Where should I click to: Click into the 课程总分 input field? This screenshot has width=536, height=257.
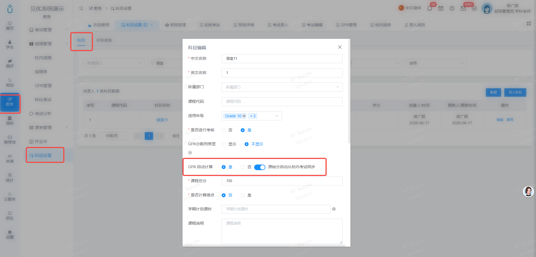[282, 181]
